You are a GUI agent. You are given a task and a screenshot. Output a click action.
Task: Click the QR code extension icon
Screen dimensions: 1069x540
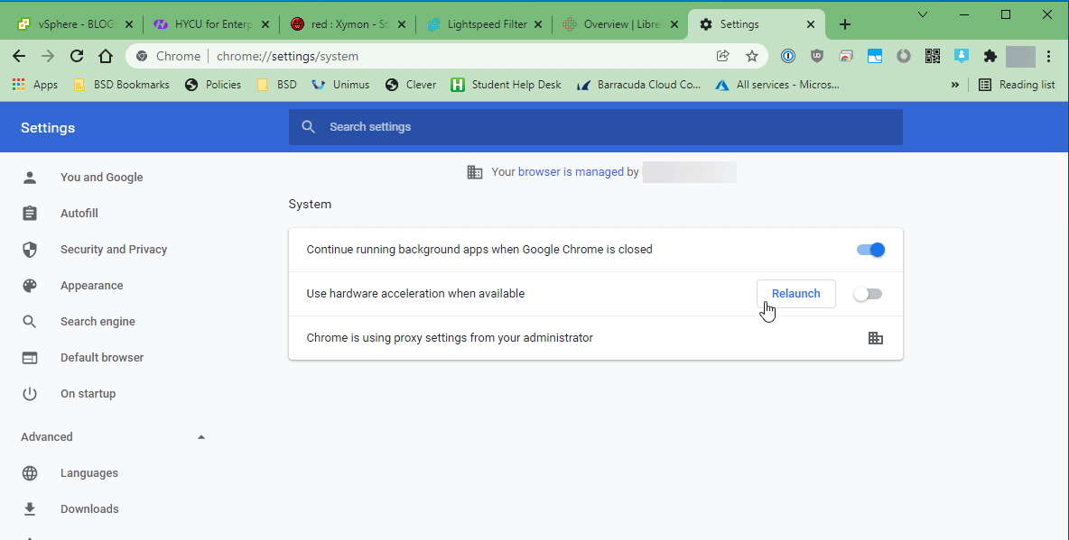click(x=933, y=56)
